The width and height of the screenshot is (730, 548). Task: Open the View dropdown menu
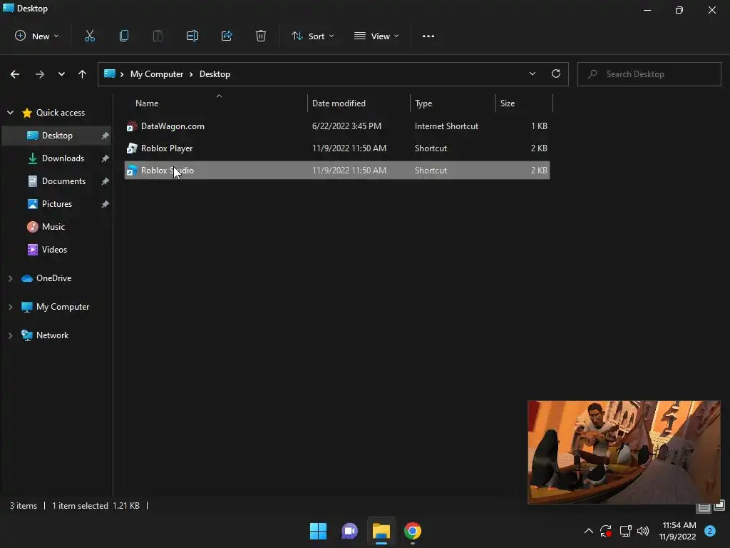[x=376, y=36]
